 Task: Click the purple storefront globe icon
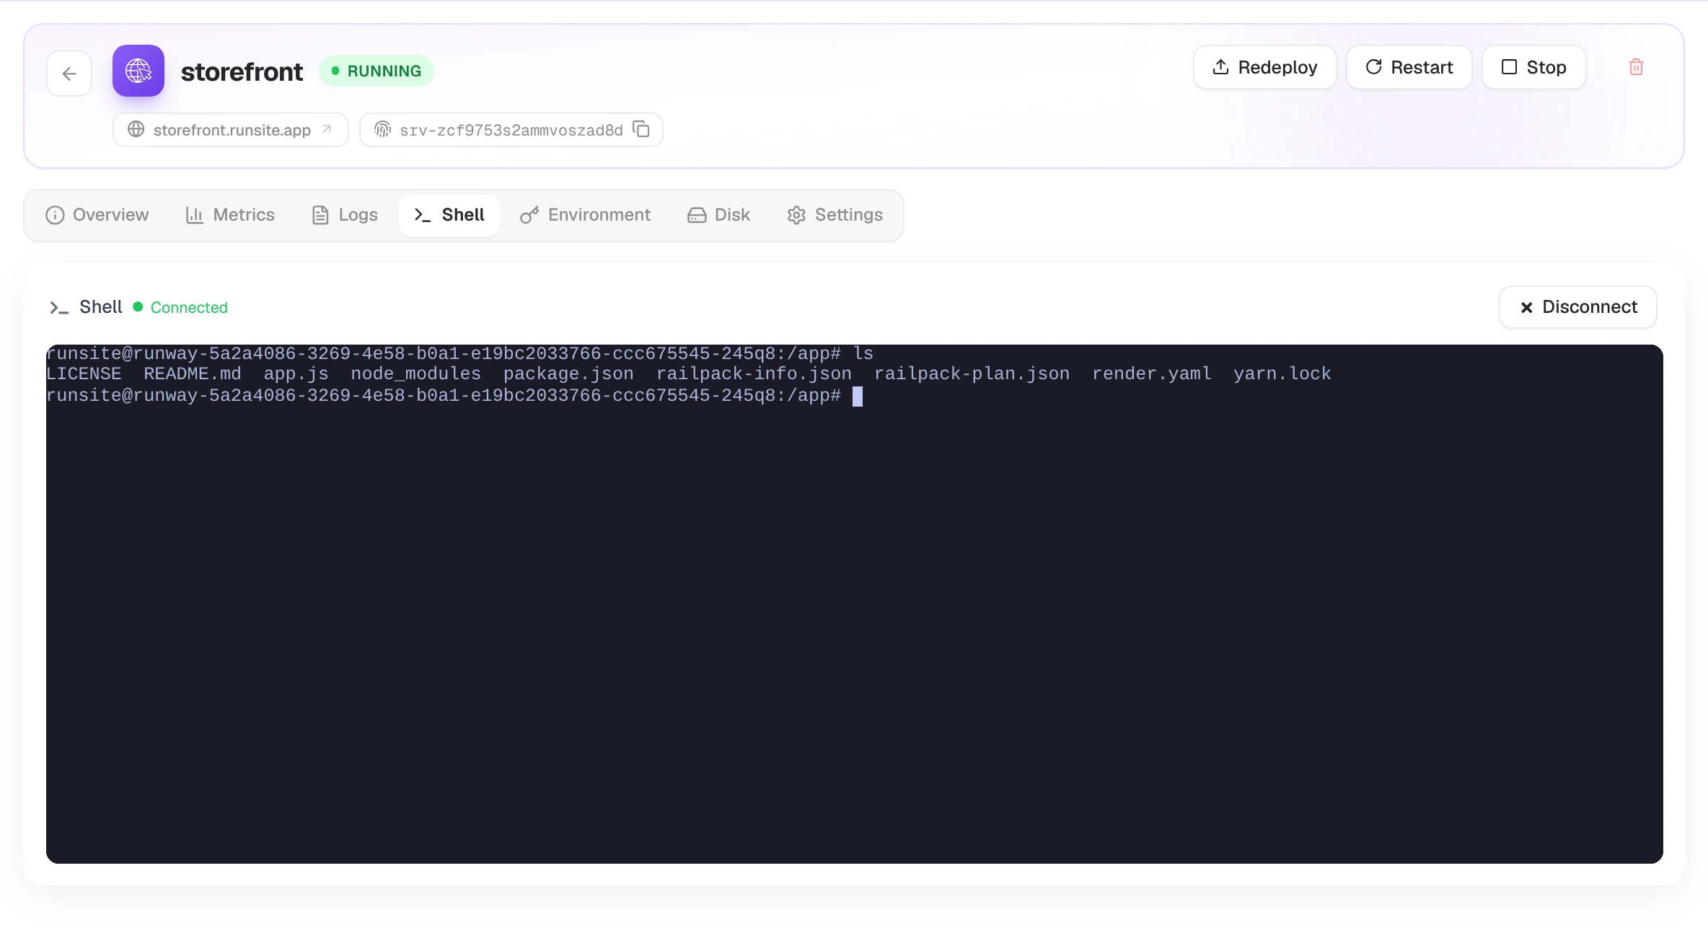(138, 71)
